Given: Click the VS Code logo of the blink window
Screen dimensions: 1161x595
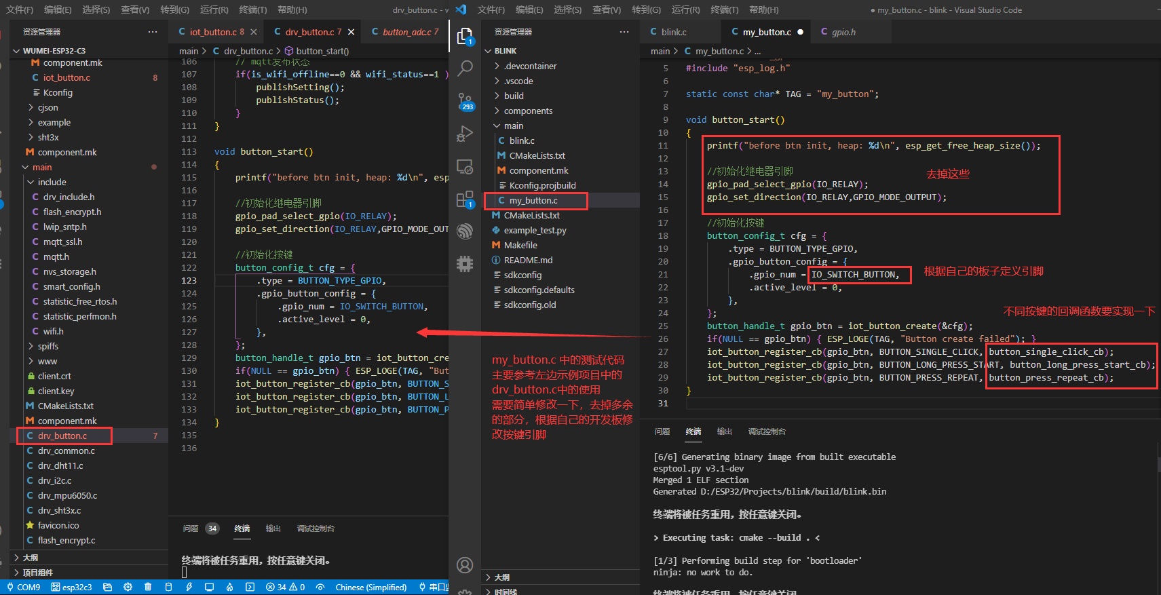Looking at the screenshot, I should click(461, 9).
